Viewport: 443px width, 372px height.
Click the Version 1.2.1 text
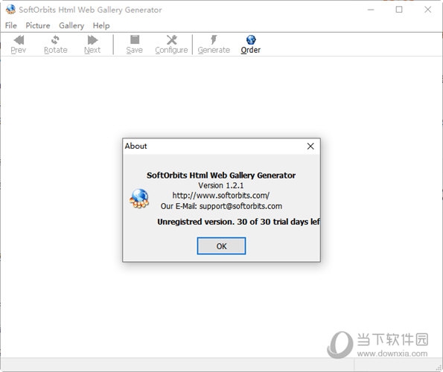click(x=220, y=185)
